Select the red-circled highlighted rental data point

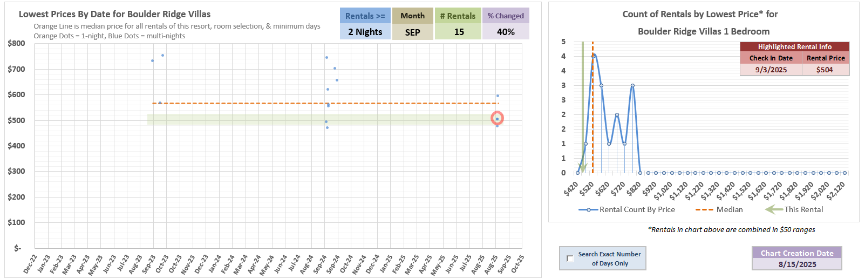click(x=497, y=118)
